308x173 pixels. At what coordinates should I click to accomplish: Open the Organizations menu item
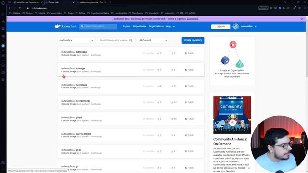(156, 26)
